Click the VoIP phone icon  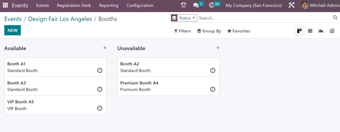pyautogui.click(x=183, y=5)
